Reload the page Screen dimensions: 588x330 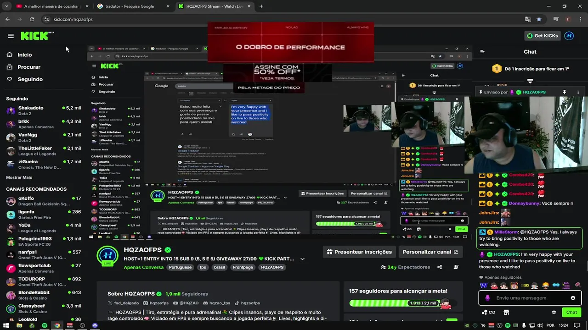pos(32,19)
